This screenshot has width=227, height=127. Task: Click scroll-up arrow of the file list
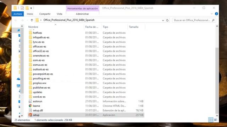coord(217,26)
